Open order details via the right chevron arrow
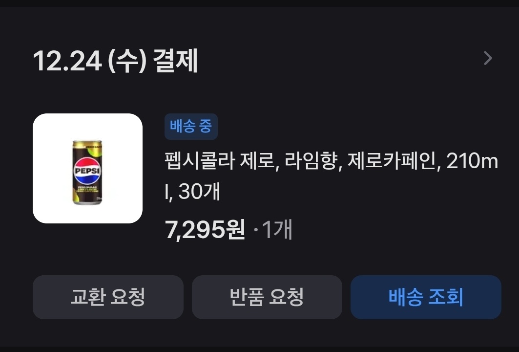The width and height of the screenshot is (519, 352). click(488, 58)
